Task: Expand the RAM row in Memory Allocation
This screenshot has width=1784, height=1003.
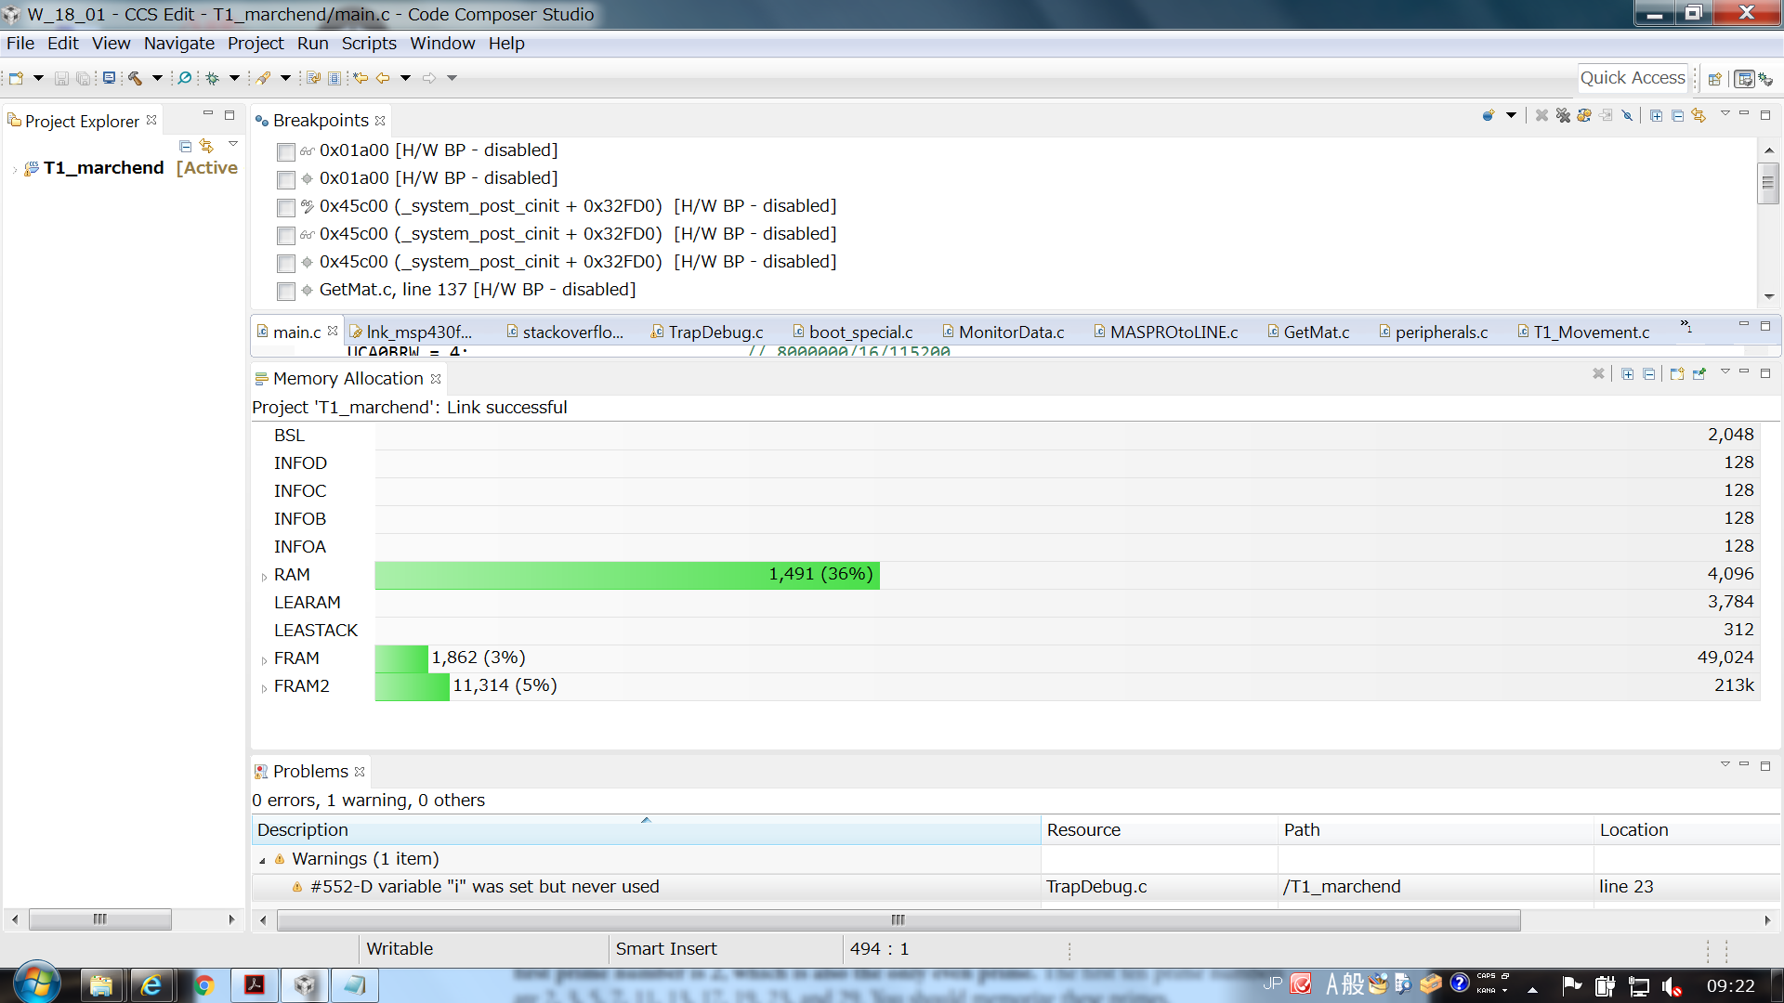Action: 265,576
